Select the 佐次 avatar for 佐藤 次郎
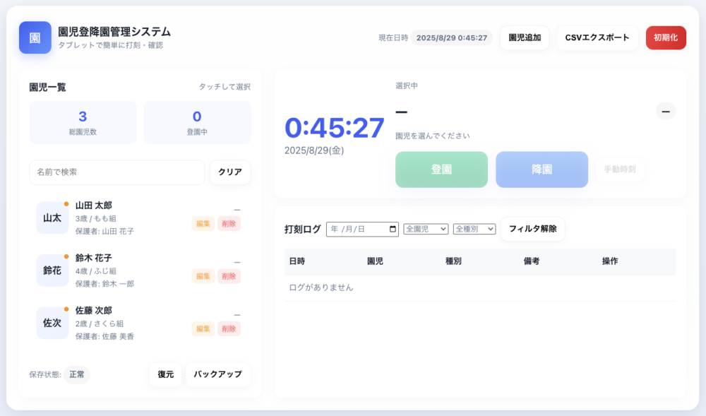 [52, 323]
